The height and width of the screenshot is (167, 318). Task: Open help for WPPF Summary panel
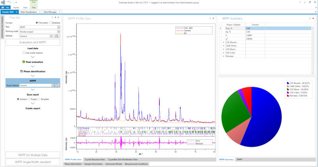pos(310,18)
